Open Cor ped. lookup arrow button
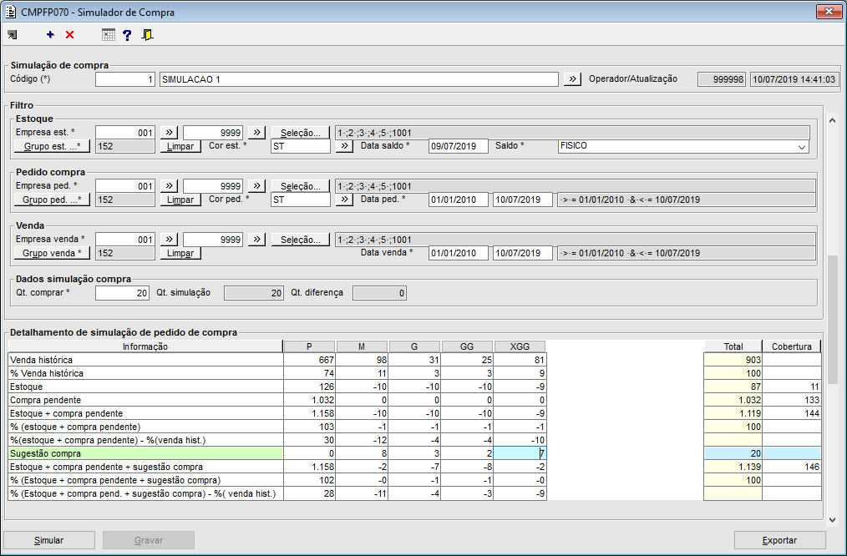 point(344,200)
